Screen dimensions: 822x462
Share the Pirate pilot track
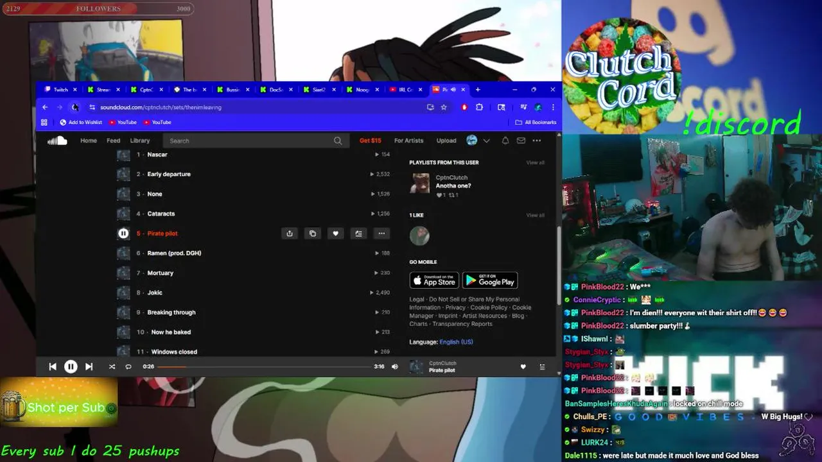[290, 234]
